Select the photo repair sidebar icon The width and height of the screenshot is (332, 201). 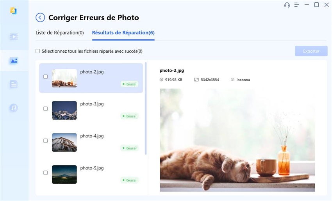tap(14, 61)
